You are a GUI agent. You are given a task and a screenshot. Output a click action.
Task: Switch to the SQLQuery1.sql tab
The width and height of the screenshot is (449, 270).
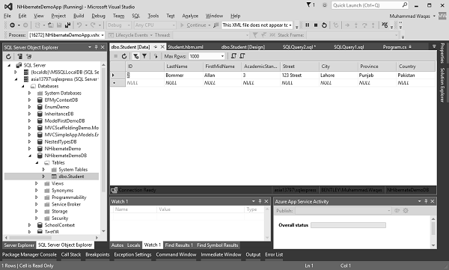[349, 46]
